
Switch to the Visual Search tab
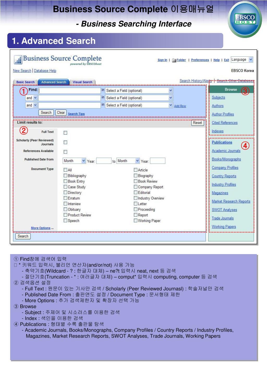point(82,82)
